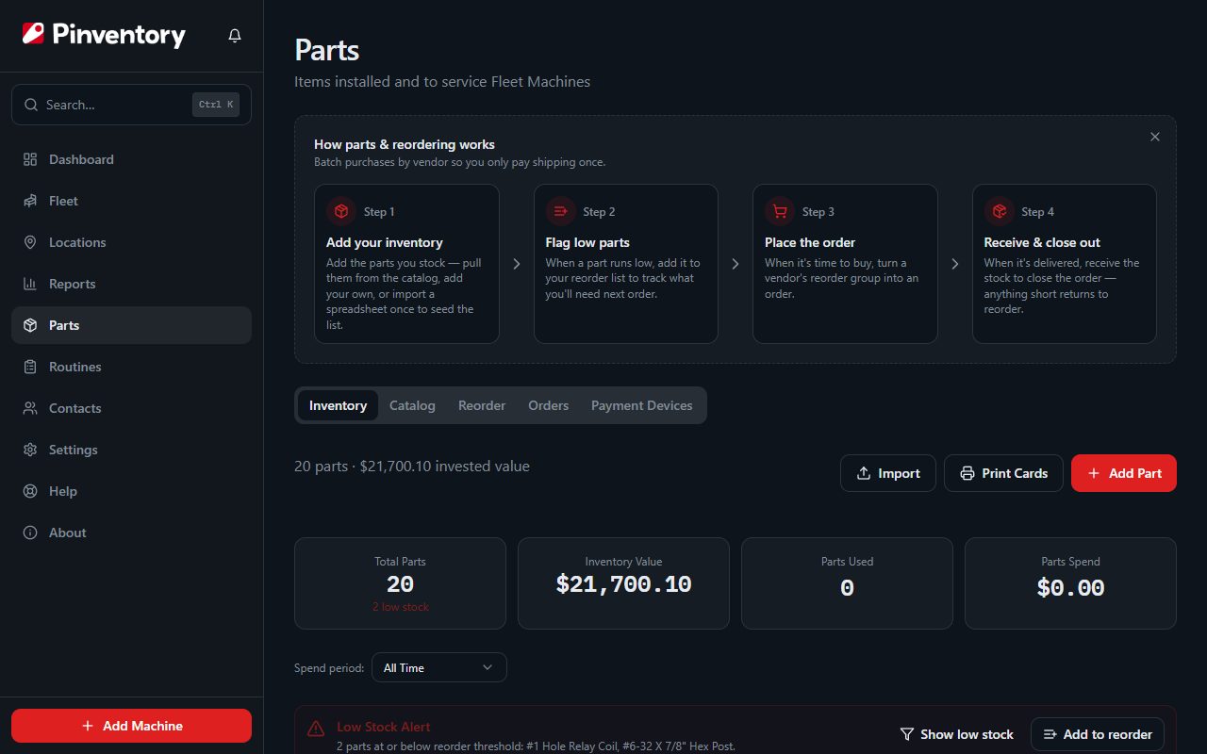Screen dimensions: 1207x754
Task: Click the Parts Spend stat card
Action: 1070,583
